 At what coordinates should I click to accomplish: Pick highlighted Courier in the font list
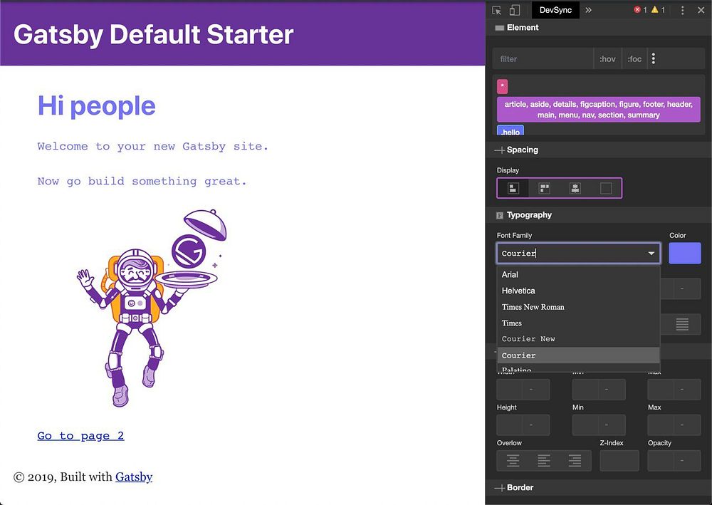point(578,355)
